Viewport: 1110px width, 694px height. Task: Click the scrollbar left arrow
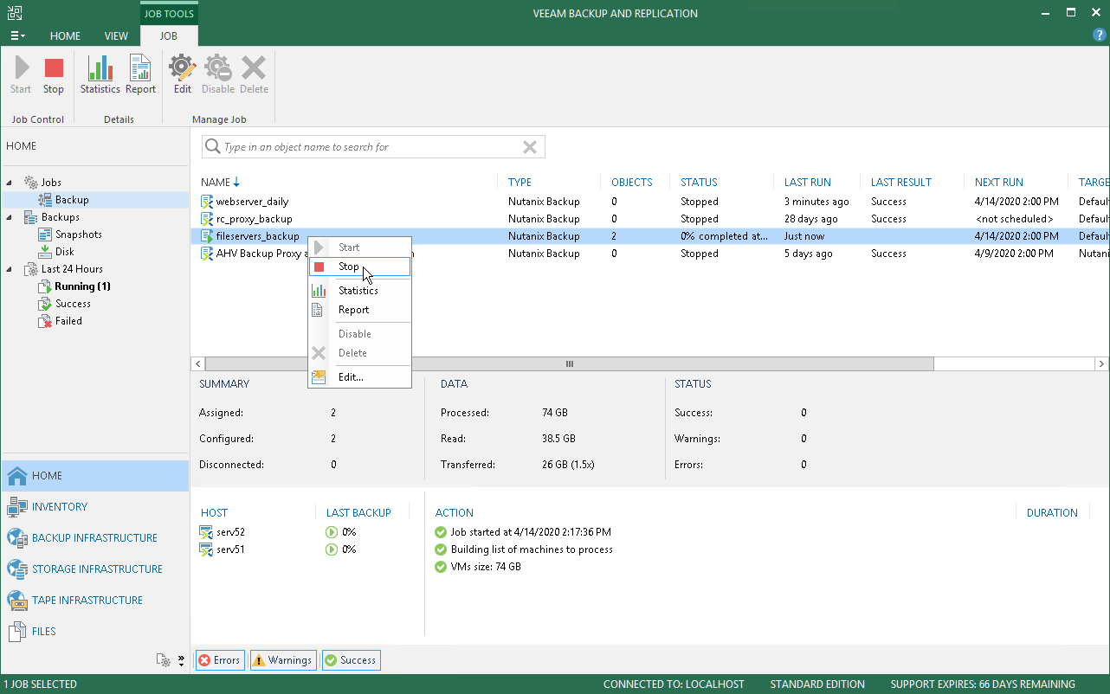pyautogui.click(x=197, y=364)
